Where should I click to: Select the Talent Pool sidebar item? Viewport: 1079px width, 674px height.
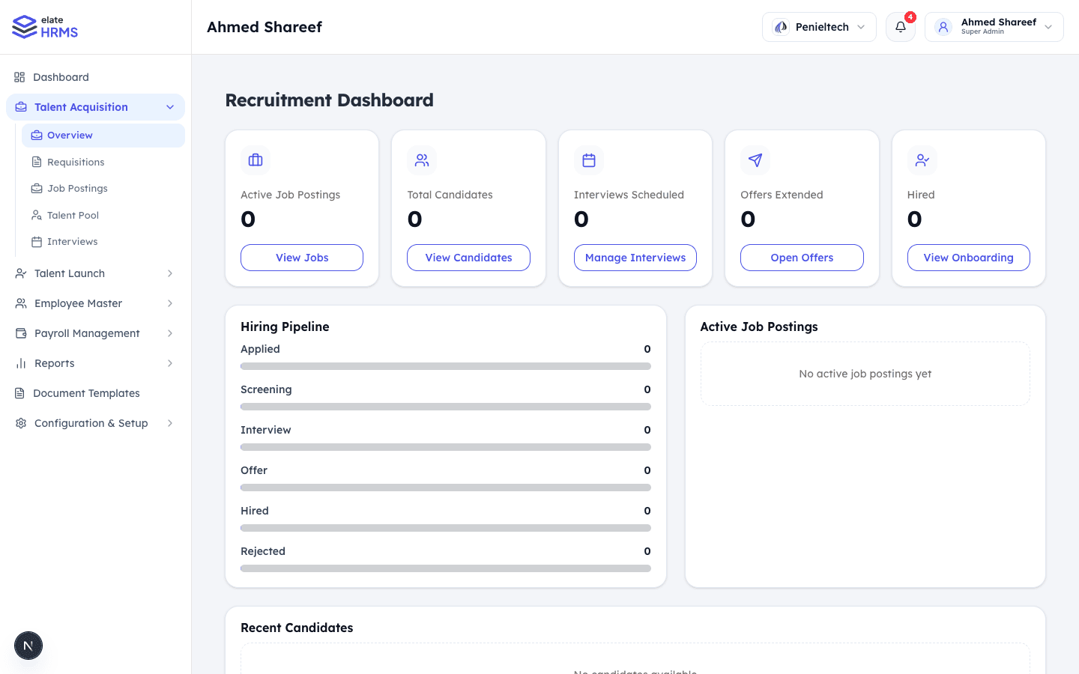click(x=72, y=215)
